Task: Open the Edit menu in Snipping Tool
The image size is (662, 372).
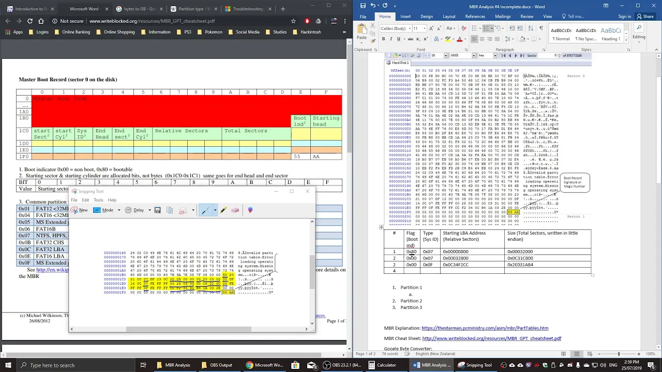Action: pyautogui.click(x=85, y=200)
